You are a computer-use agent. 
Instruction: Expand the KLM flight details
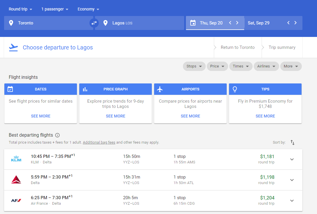point(292,159)
